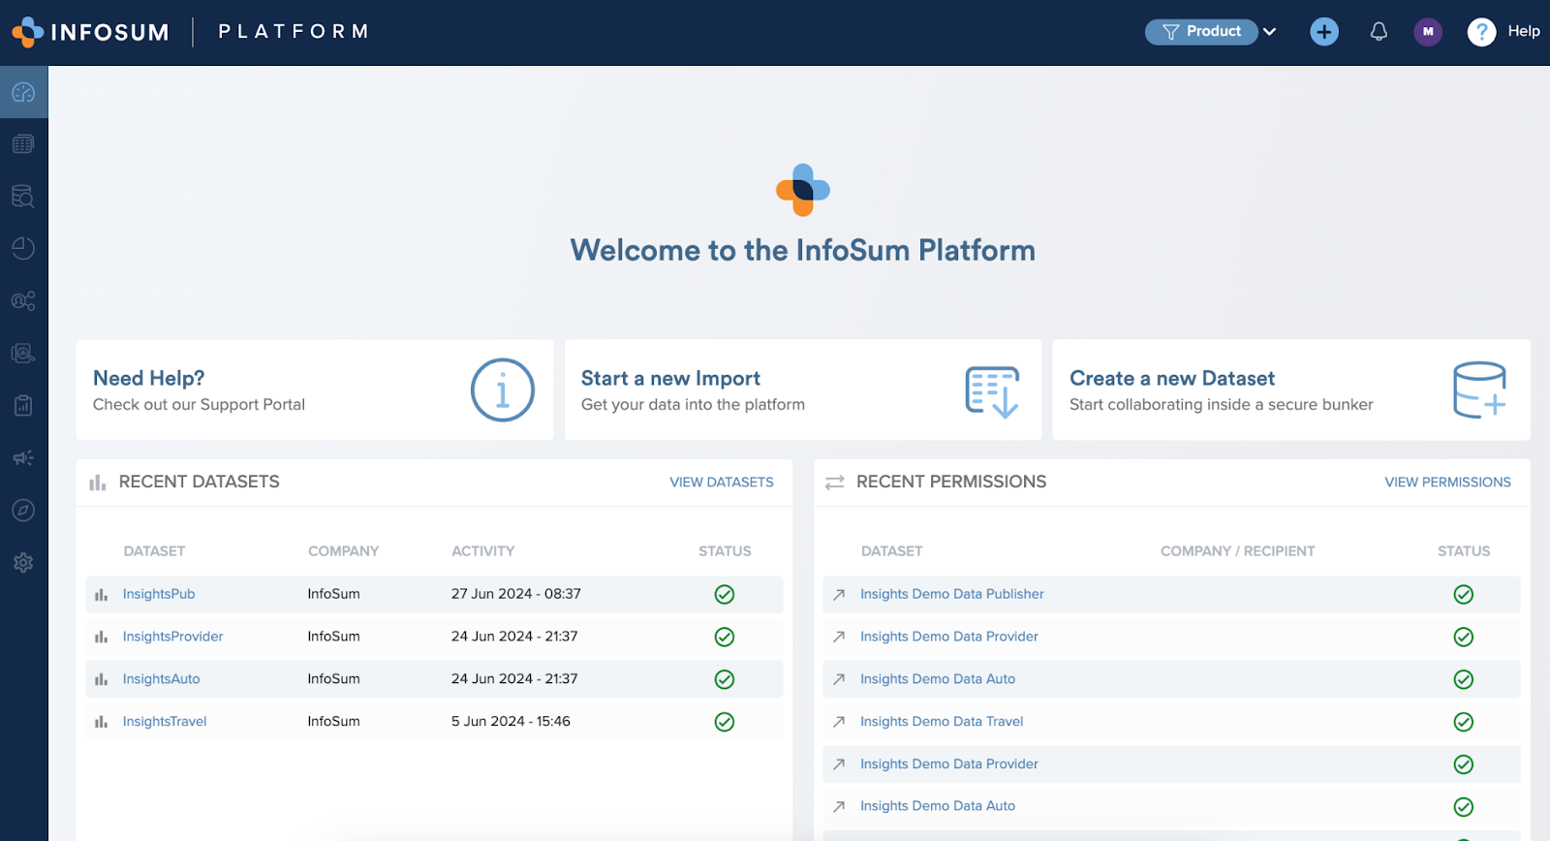
Task: Click the status check for InsightsTravel
Action: (x=725, y=722)
